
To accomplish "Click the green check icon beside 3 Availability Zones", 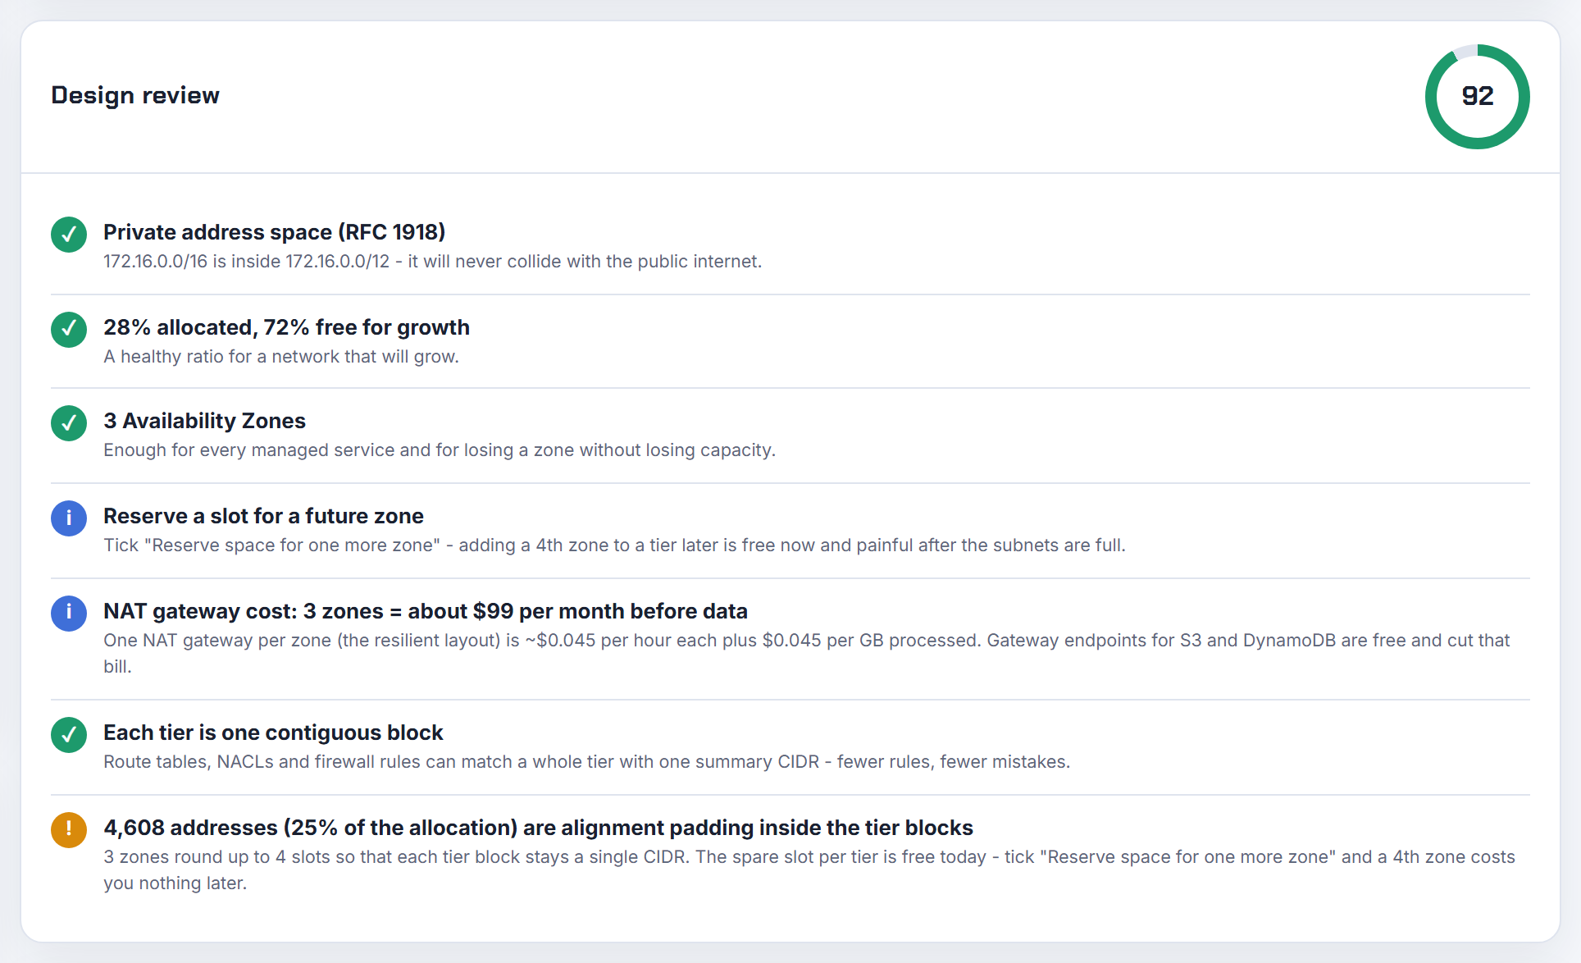I will coord(69,423).
